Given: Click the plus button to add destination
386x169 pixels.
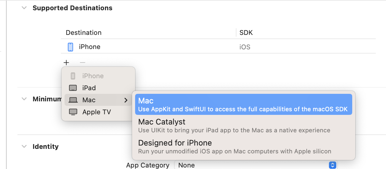Looking at the screenshot, I should pyautogui.click(x=66, y=63).
